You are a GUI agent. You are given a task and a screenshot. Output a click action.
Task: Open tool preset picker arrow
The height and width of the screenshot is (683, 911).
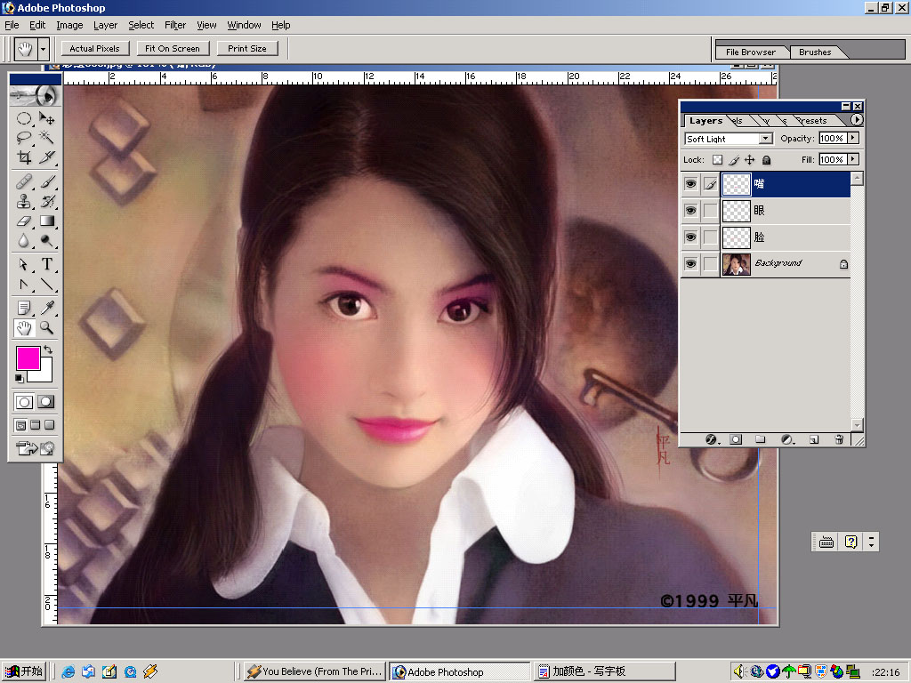pos(43,50)
